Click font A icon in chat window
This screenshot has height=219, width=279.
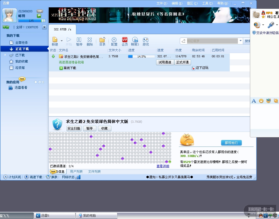254,101
